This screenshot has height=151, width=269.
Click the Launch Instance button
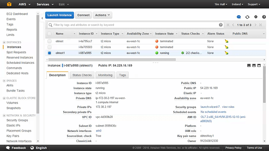pyautogui.click(x=60, y=15)
